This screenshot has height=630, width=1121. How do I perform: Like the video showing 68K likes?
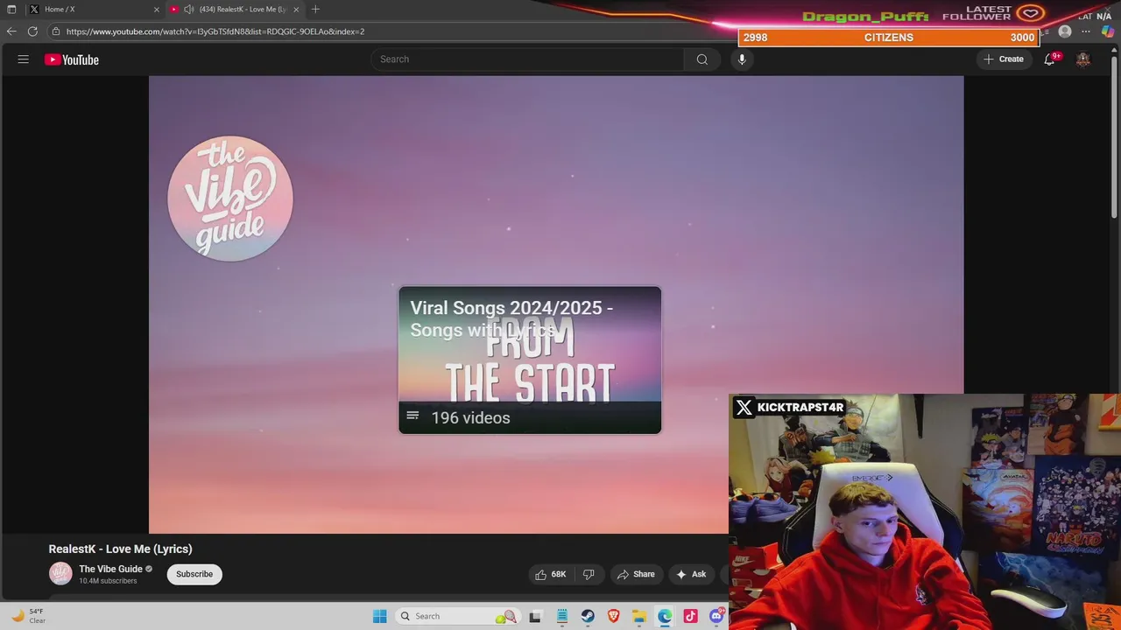[551, 574]
